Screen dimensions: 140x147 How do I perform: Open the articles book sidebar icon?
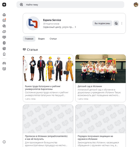click(4, 37)
